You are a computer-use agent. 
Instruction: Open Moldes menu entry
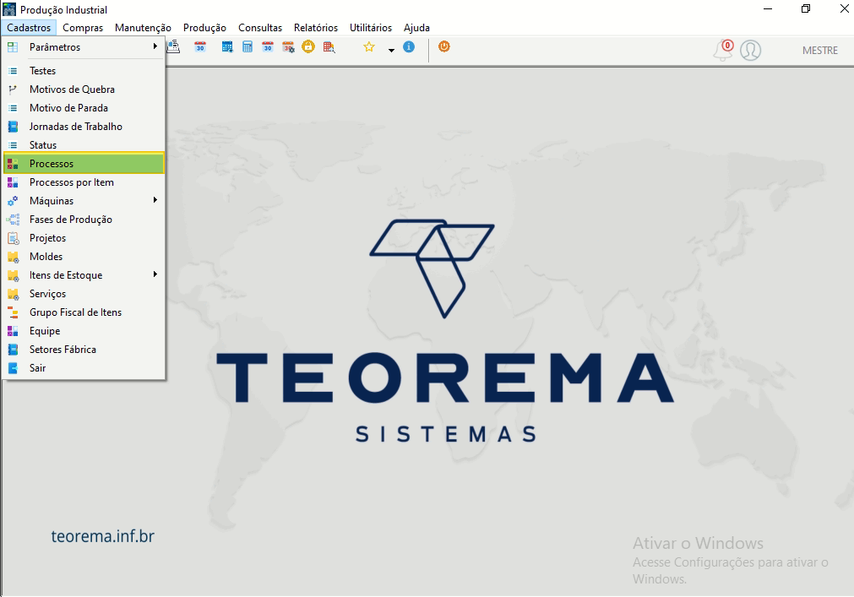[x=84, y=257]
